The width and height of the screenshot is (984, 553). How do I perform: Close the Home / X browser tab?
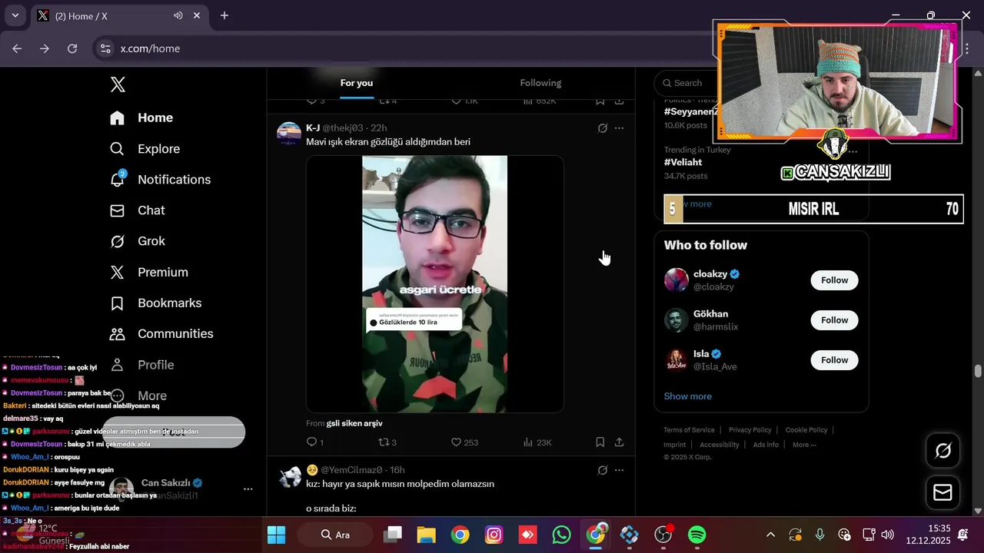pos(198,15)
